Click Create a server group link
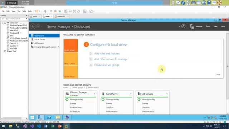Viewport: 229px width, 129px height. [x=107, y=65]
